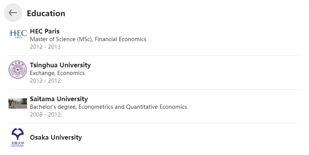Click the Osaka University logo
The height and width of the screenshot is (155, 309).
point(18,137)
